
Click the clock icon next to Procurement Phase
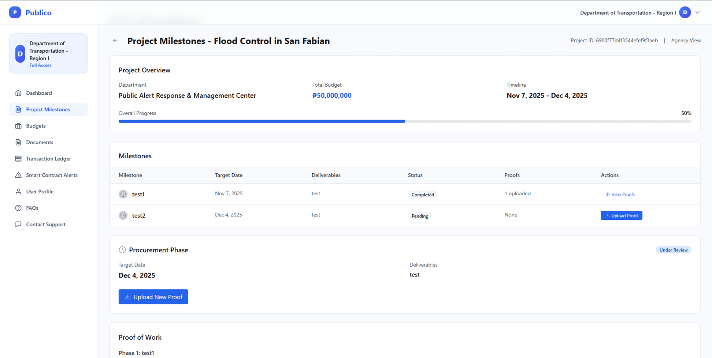click(x=122, y=250)
